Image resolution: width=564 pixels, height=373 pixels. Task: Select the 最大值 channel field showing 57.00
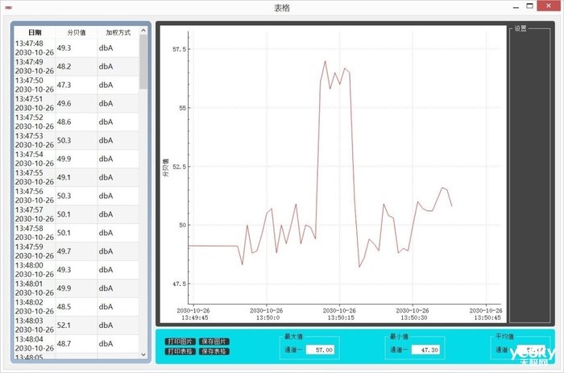click(x=320, y=350)
